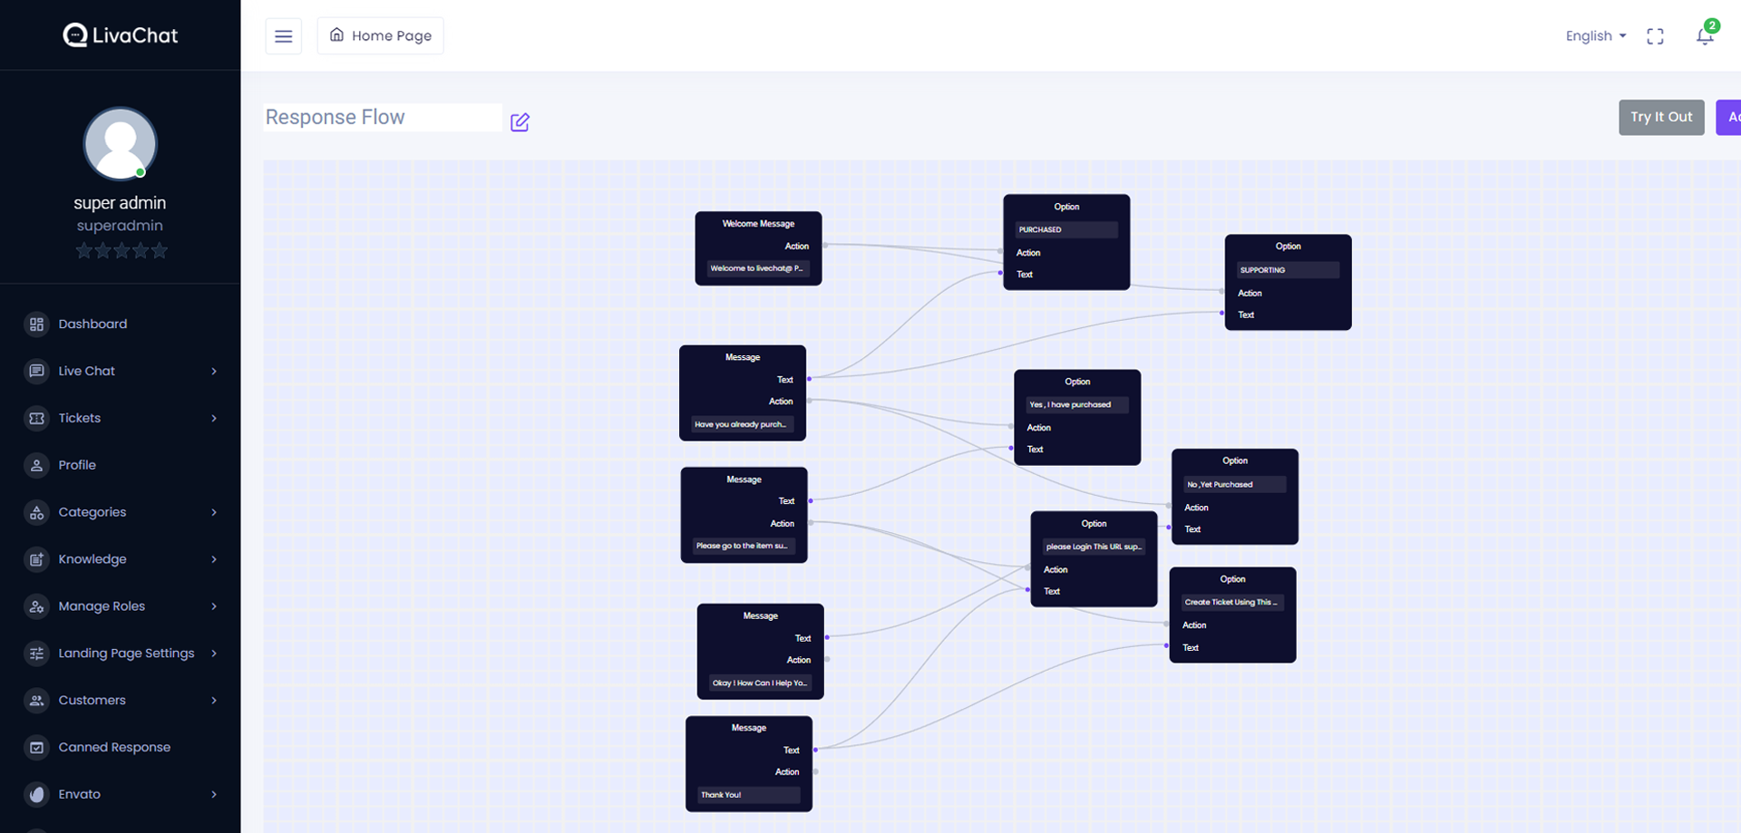Click the LivaChat logo

(x=120, y=35)
